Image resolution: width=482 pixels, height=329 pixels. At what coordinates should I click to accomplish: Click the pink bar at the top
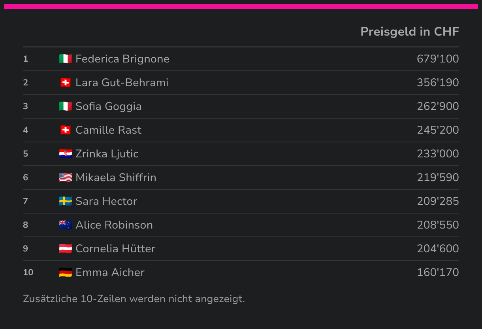coord(241,6)
